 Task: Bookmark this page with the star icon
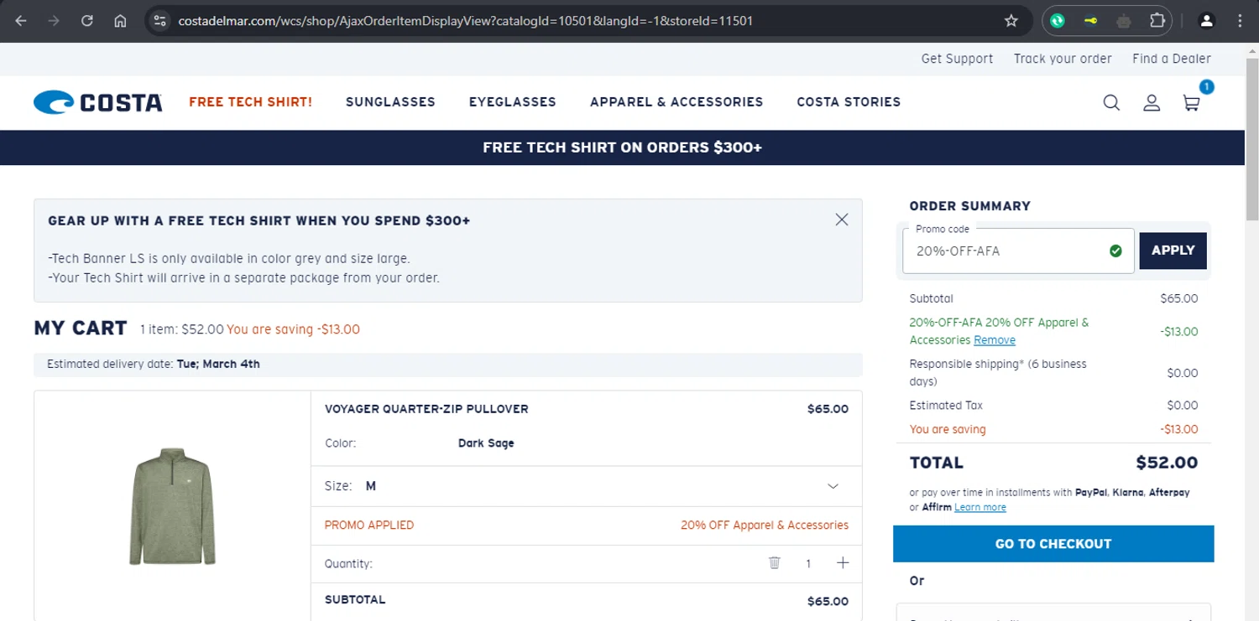click(1011, 21)
